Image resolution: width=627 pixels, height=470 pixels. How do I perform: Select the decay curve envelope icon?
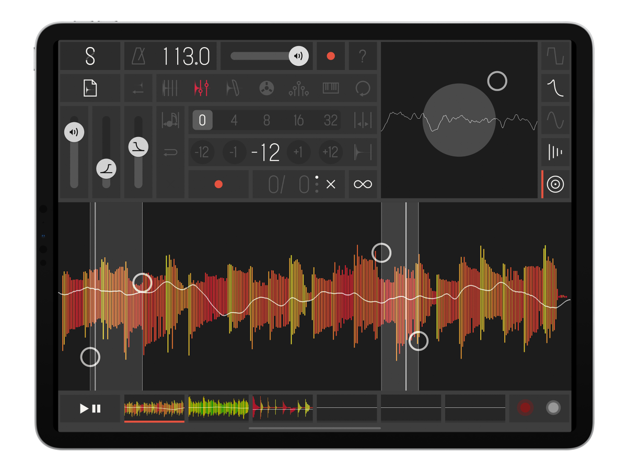pyautogui.click(x=555, y=88)
